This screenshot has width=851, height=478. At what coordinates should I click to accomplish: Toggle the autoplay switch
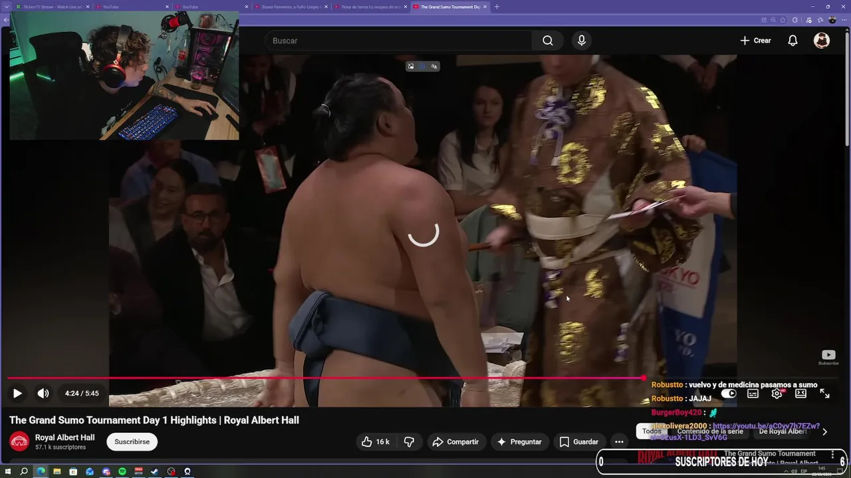(729, 393)
